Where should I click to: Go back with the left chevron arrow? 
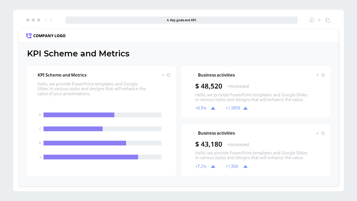46,20
